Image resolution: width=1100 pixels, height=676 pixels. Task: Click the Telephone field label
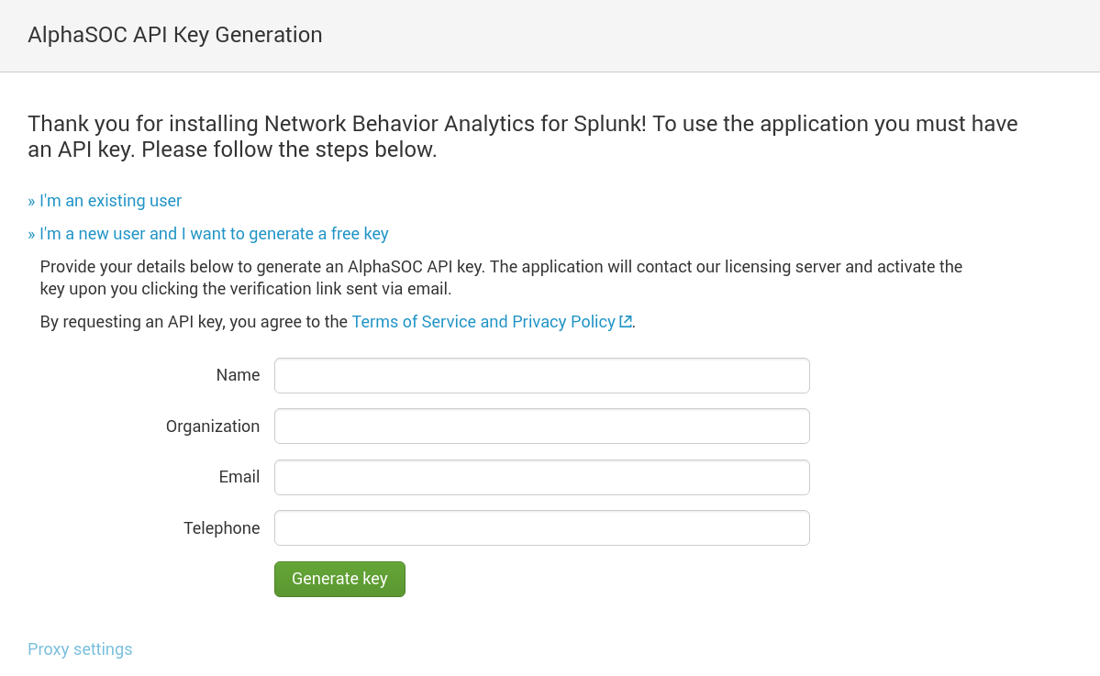pos(222,528)
